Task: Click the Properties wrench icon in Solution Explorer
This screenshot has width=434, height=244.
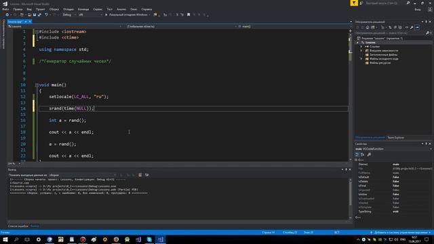Action: coord(412,27)
